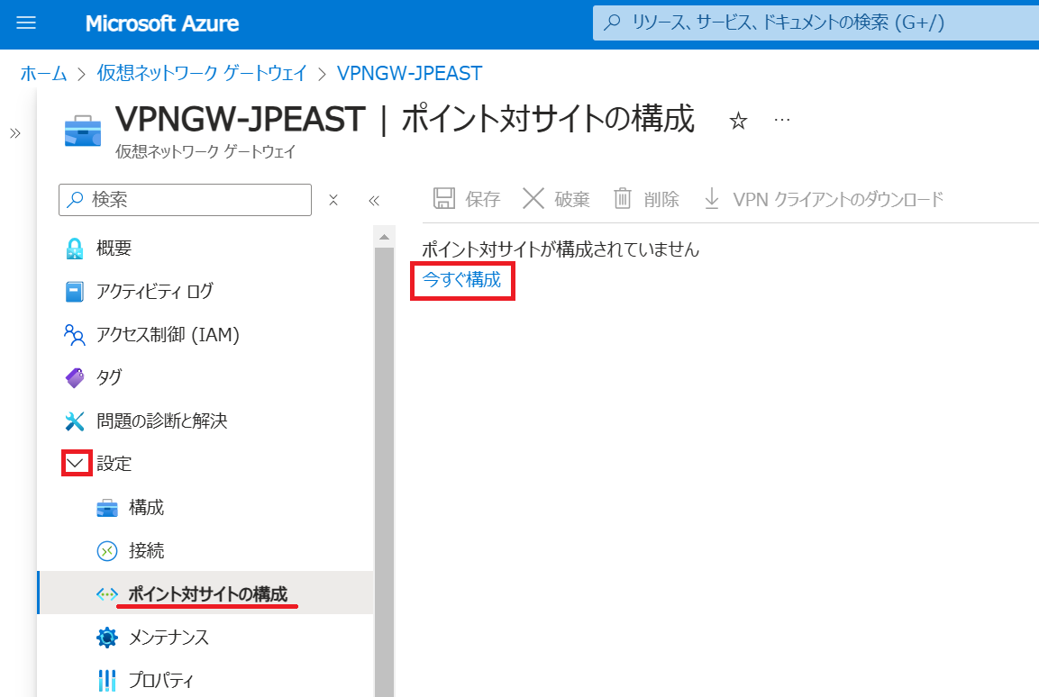Click the people icon for アクセス制御
Viewport: 1039px width, 697px height.
tap(75, 335)
